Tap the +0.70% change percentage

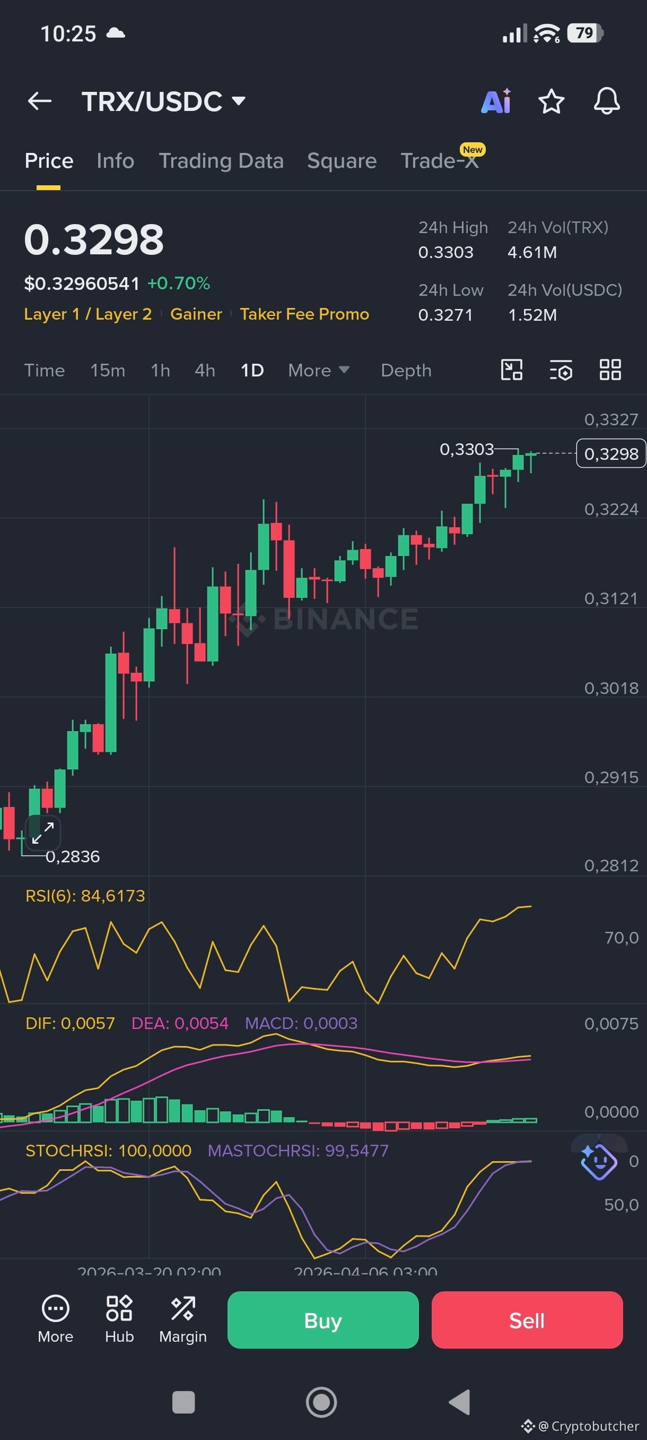pos(179,284)
